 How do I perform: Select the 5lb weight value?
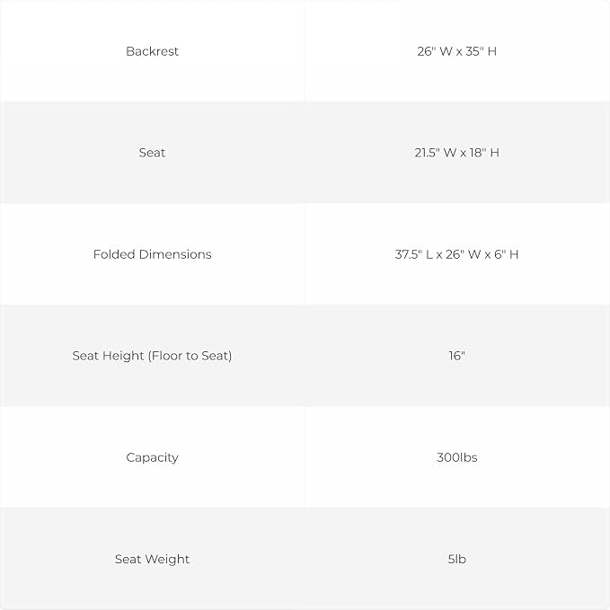pos(456,559)
